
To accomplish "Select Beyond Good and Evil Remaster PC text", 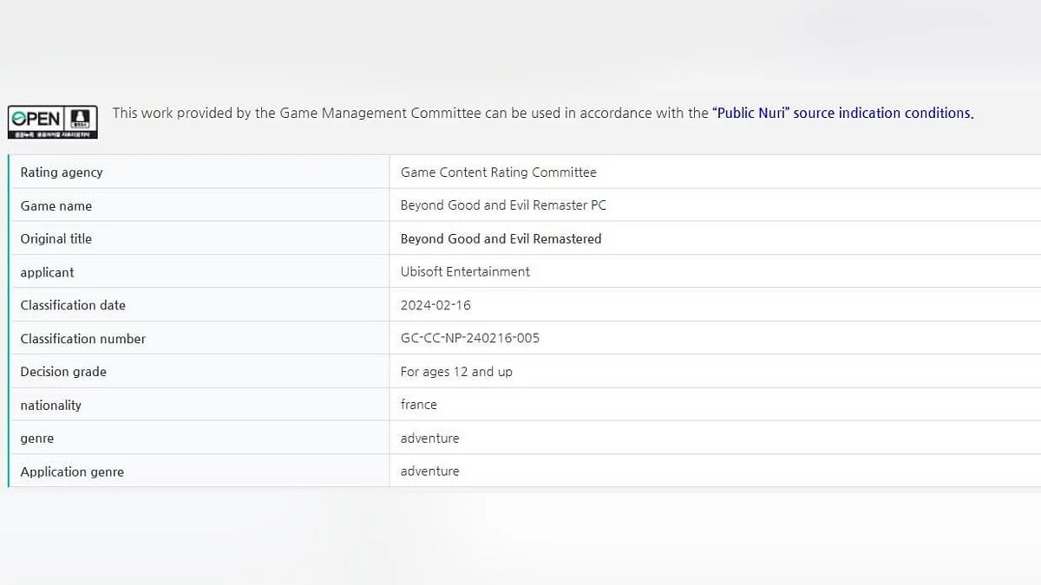I will click(503, 205).
